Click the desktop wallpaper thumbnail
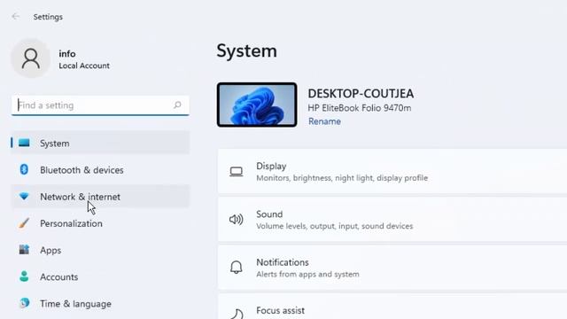 pos(257,105)
